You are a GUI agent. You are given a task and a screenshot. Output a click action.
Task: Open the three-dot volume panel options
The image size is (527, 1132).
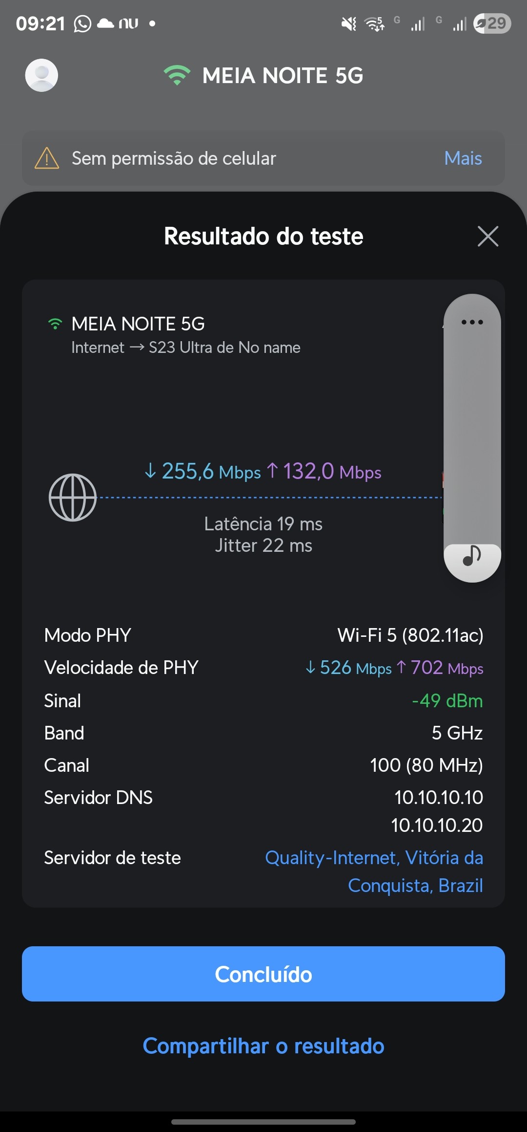(472, 322)
